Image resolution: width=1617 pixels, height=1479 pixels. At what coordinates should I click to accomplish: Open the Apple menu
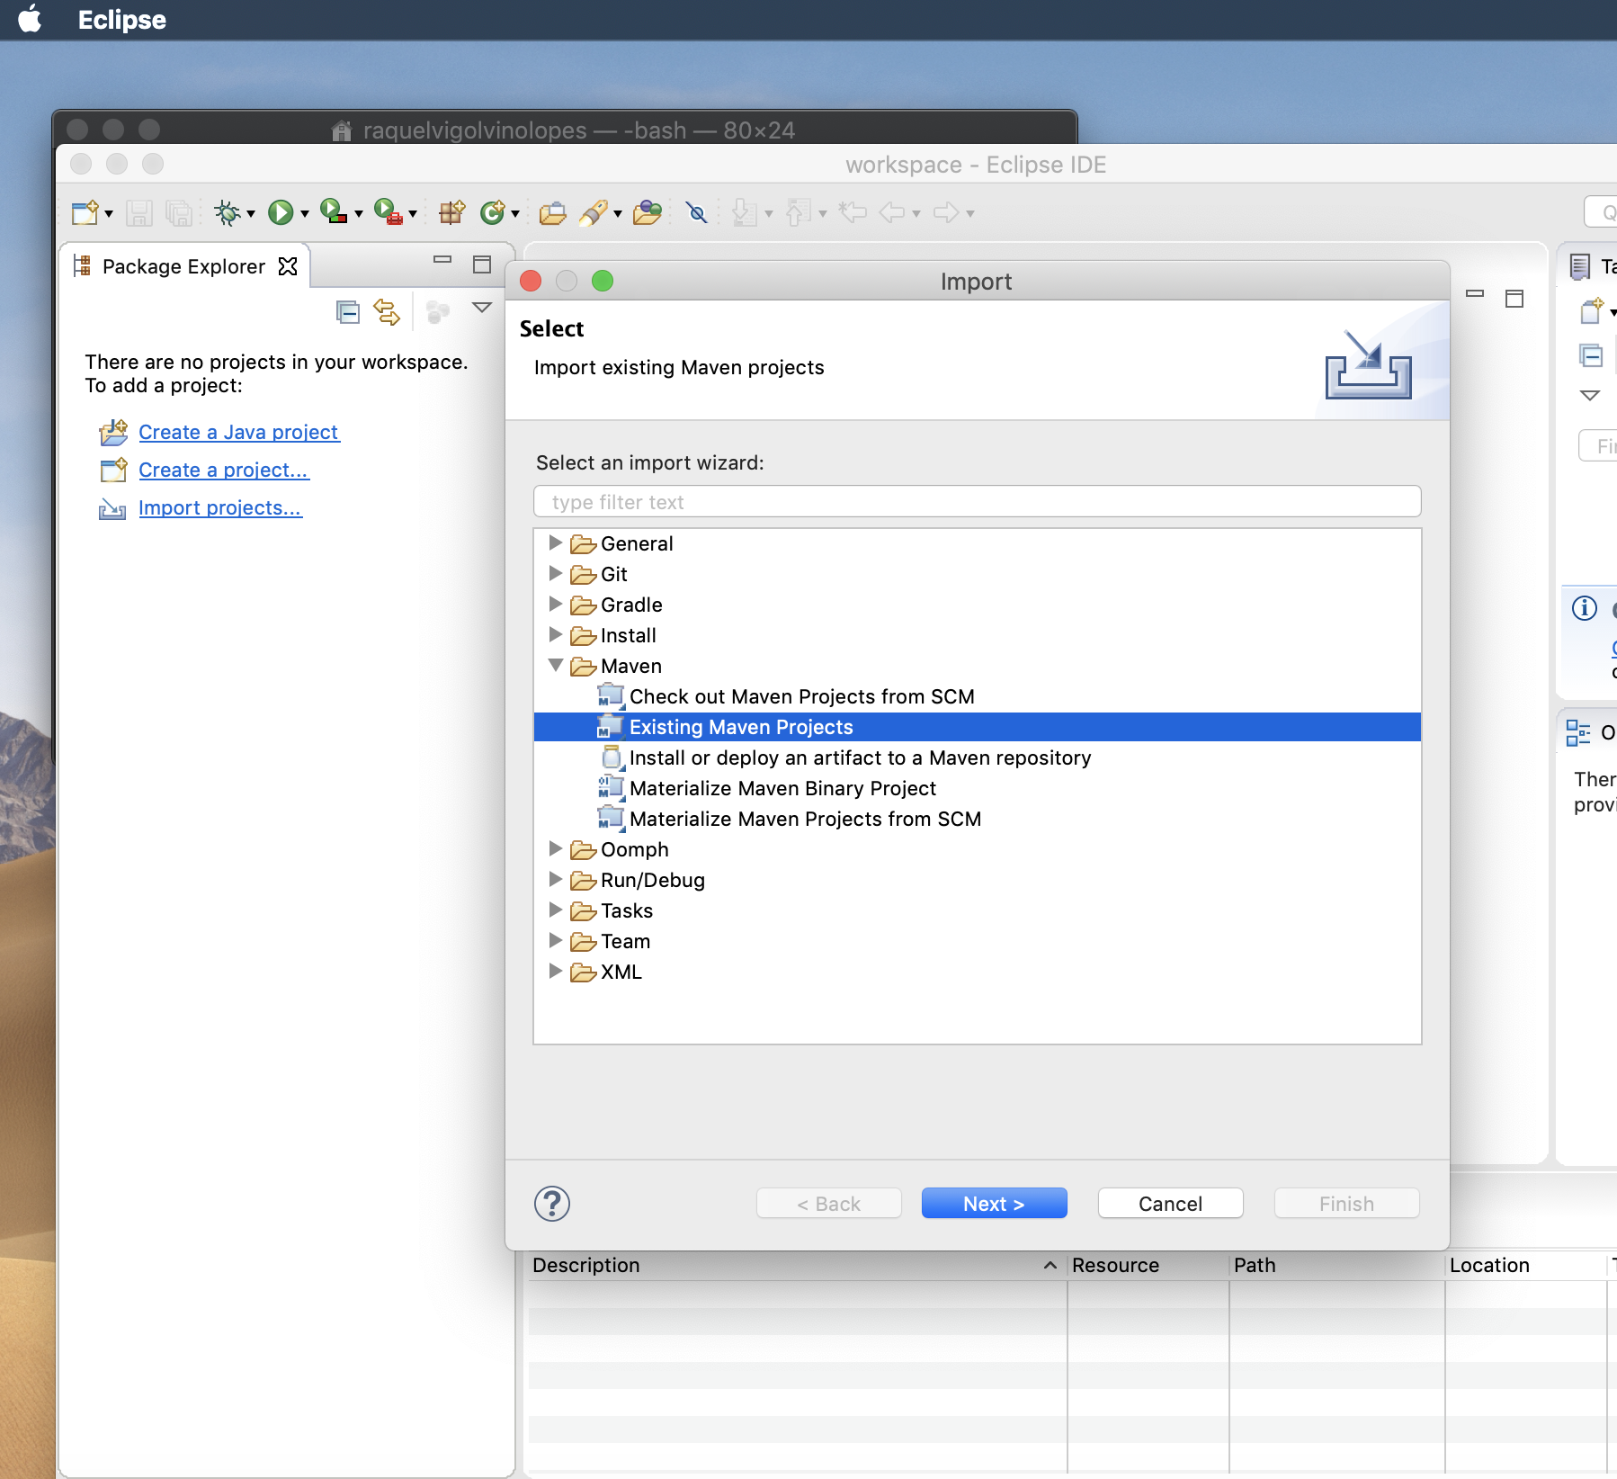31,19
